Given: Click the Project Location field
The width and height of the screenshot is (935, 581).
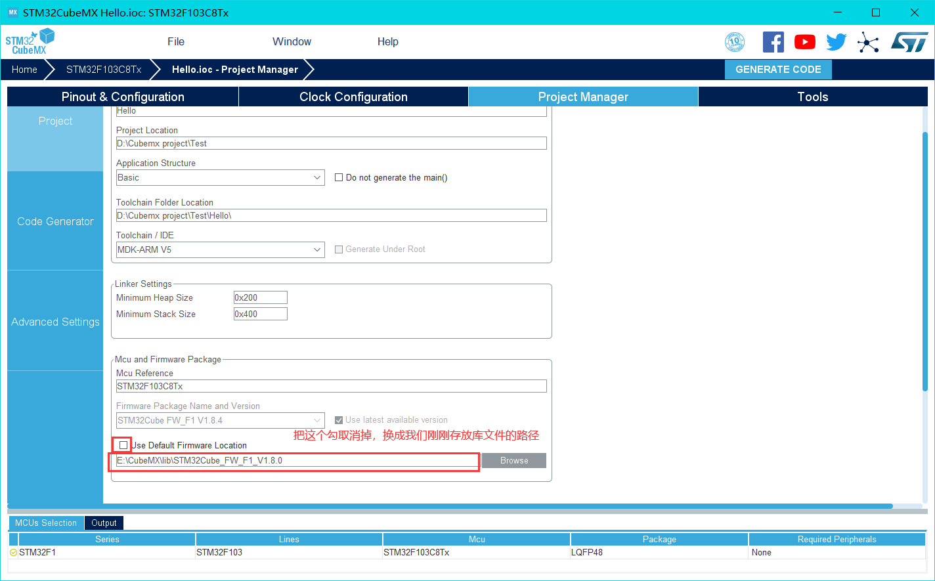Looking at the screenshot, I should click(332, 143).
